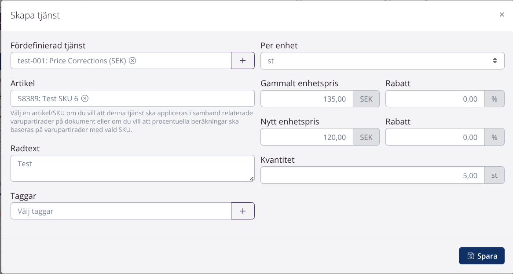
Task: Click the SEK suffix of Nytt enhetspris
Action: [x=366, y=137]
